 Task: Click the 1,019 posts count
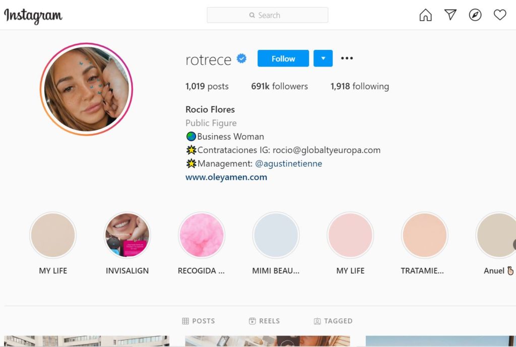tap(207, 86)
